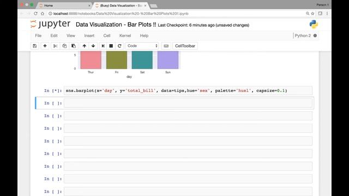
Task: Open the Edit menu
Action: tap(54, 35)
